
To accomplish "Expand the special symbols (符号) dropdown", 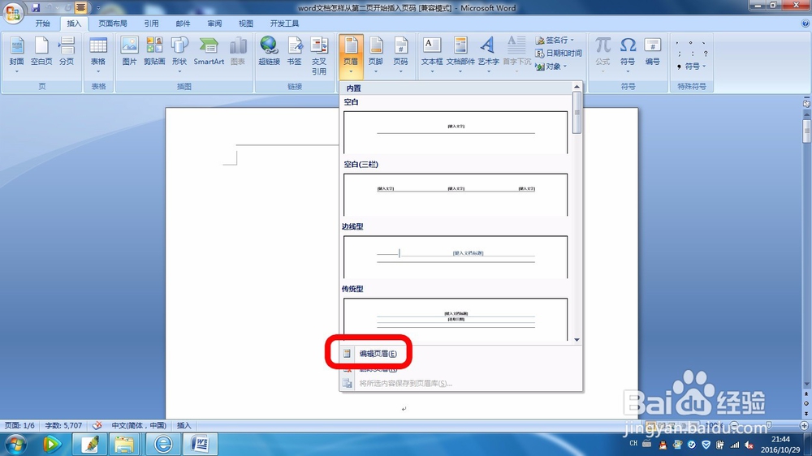I will click(704, 67).
